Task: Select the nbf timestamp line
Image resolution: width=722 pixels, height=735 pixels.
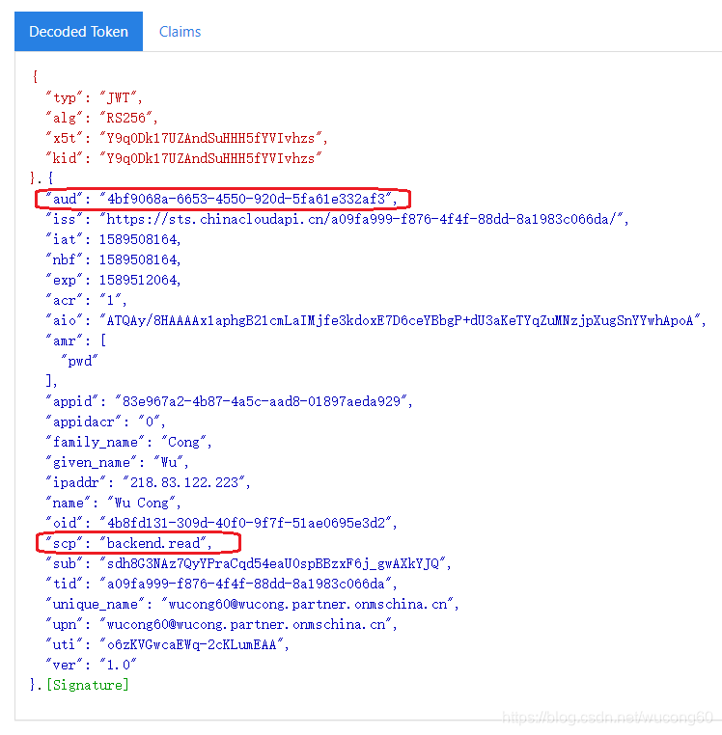Action: pyautogui.click(x=113, y=259)
